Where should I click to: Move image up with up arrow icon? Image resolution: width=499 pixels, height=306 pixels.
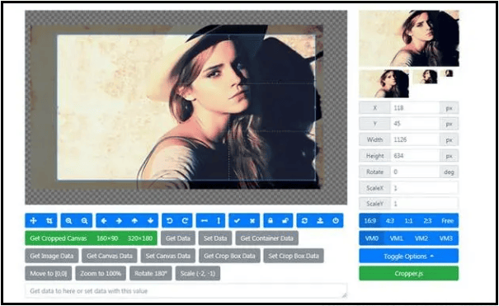pyautogui.click(x=134, y=221)
